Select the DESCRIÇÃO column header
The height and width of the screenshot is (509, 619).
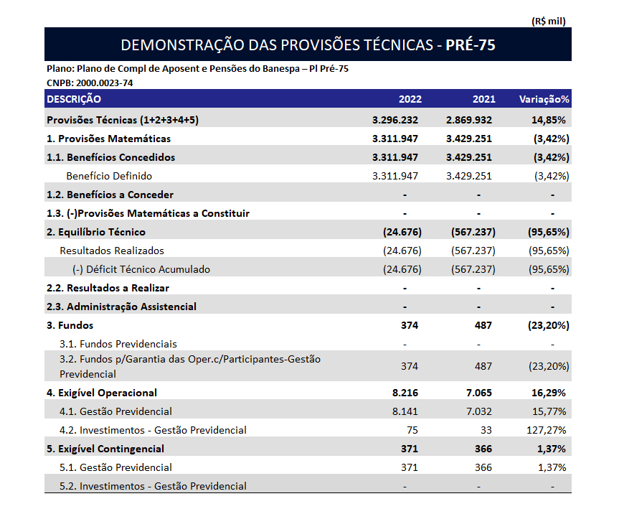pyautogui.click(x=74, y=99)
